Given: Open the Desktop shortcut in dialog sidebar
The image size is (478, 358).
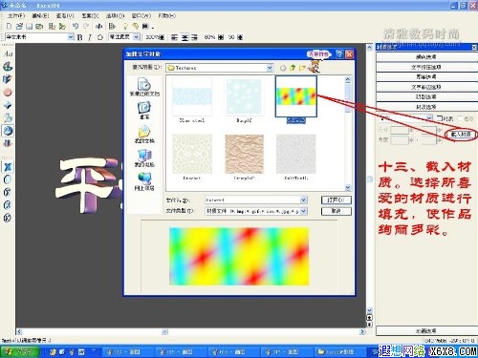Looking at the screenshot, I should (144, 109).
